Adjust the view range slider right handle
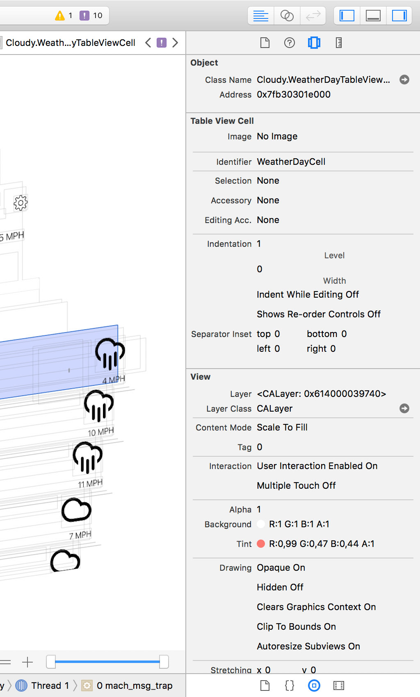 pyautogui.click(x=164, y=662)
